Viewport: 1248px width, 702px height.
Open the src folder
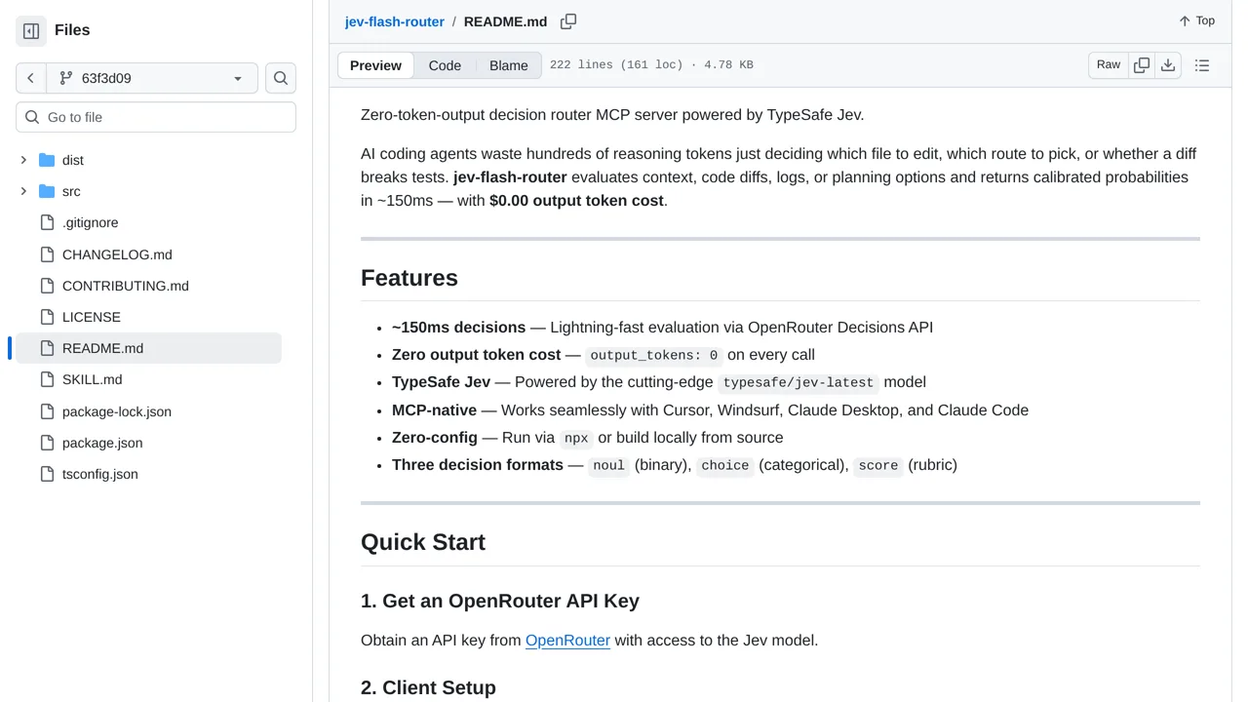[x=71, y=191]
